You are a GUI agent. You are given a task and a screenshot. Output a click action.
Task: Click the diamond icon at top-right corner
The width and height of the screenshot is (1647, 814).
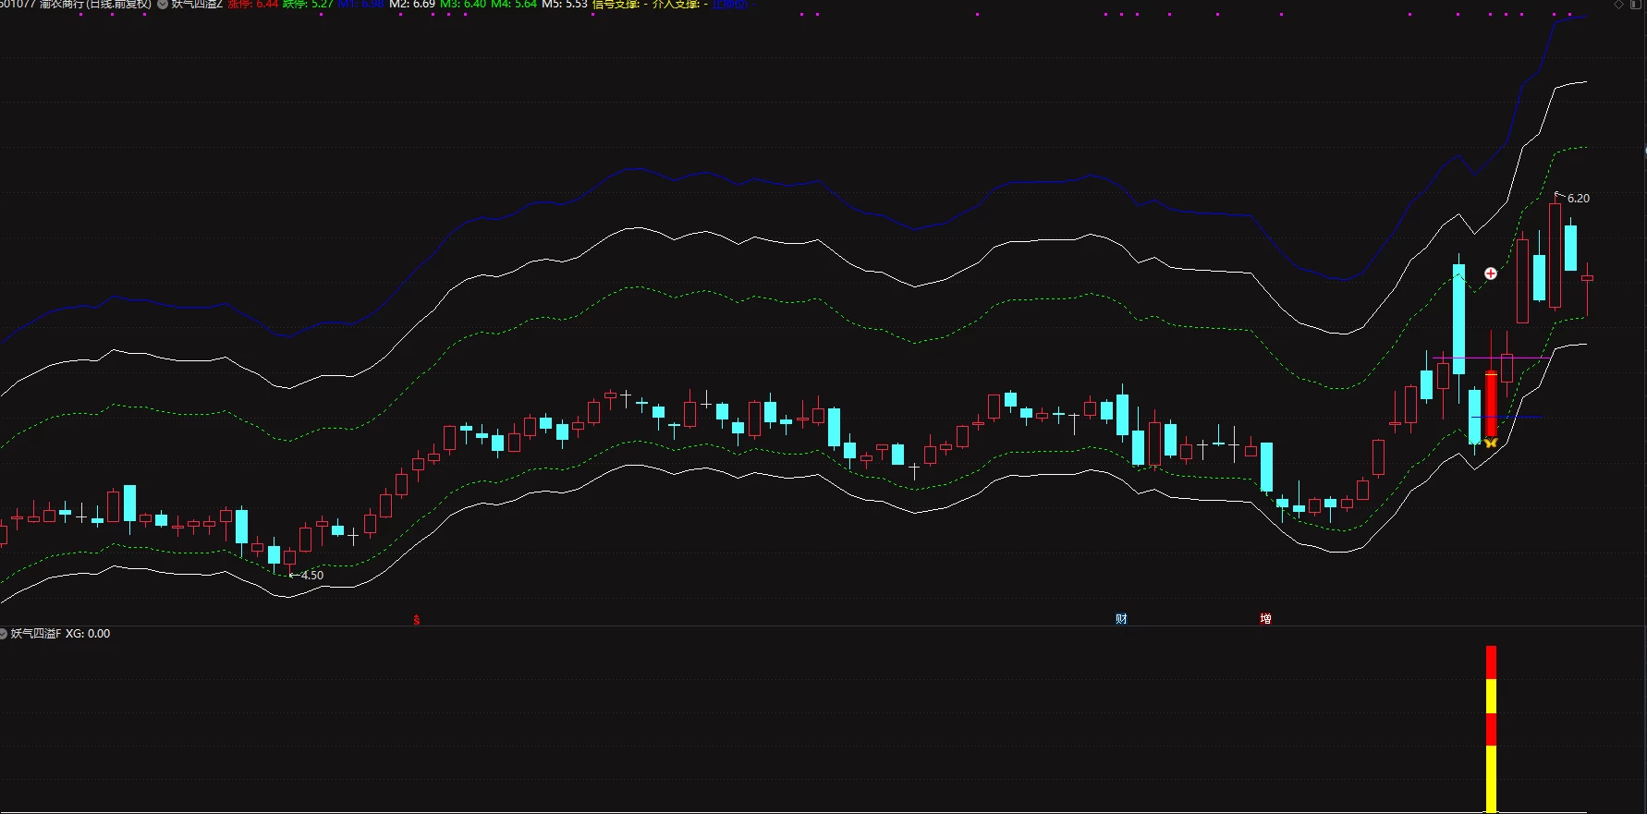[1618, 4]
